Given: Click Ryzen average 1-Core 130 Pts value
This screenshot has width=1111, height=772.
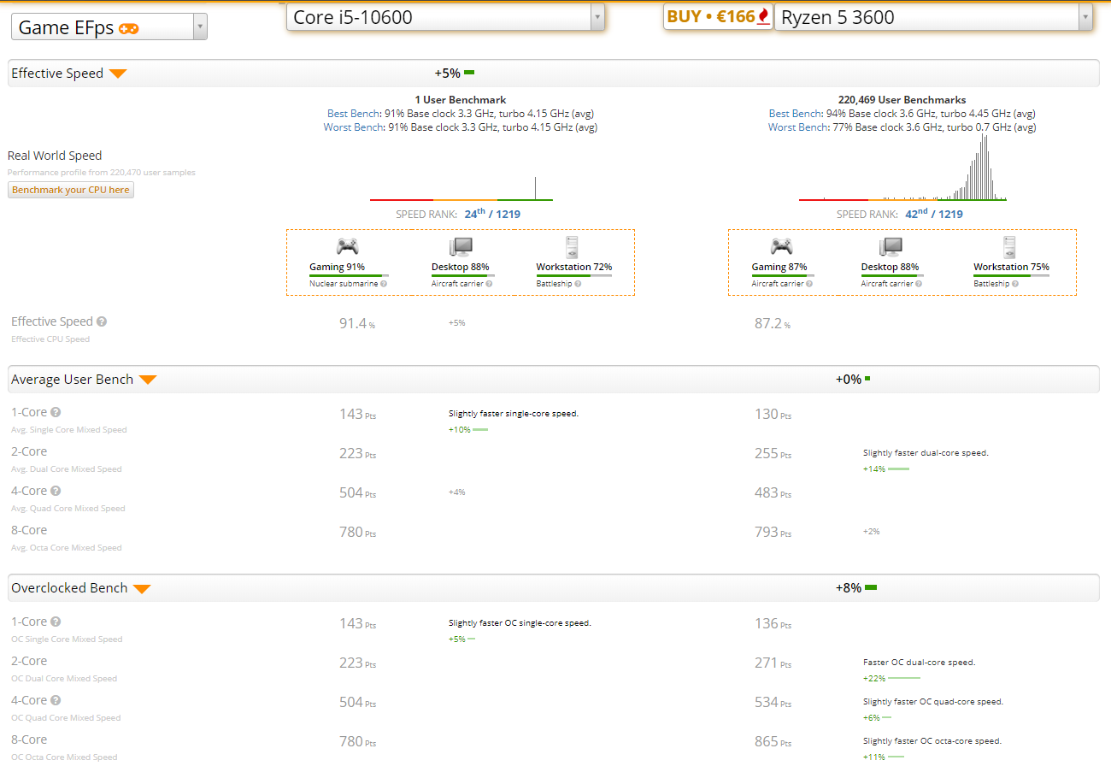Looking at the screenshot, I should click(x=773, y=415).
